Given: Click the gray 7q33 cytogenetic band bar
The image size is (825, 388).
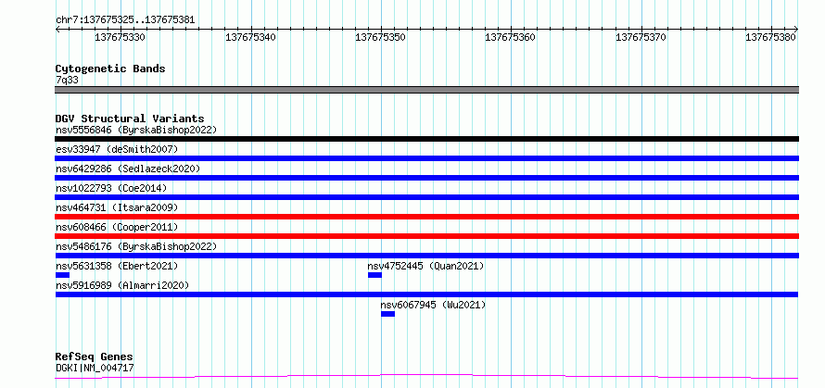Looking at the screenshot, I should [x=426, y=90].
